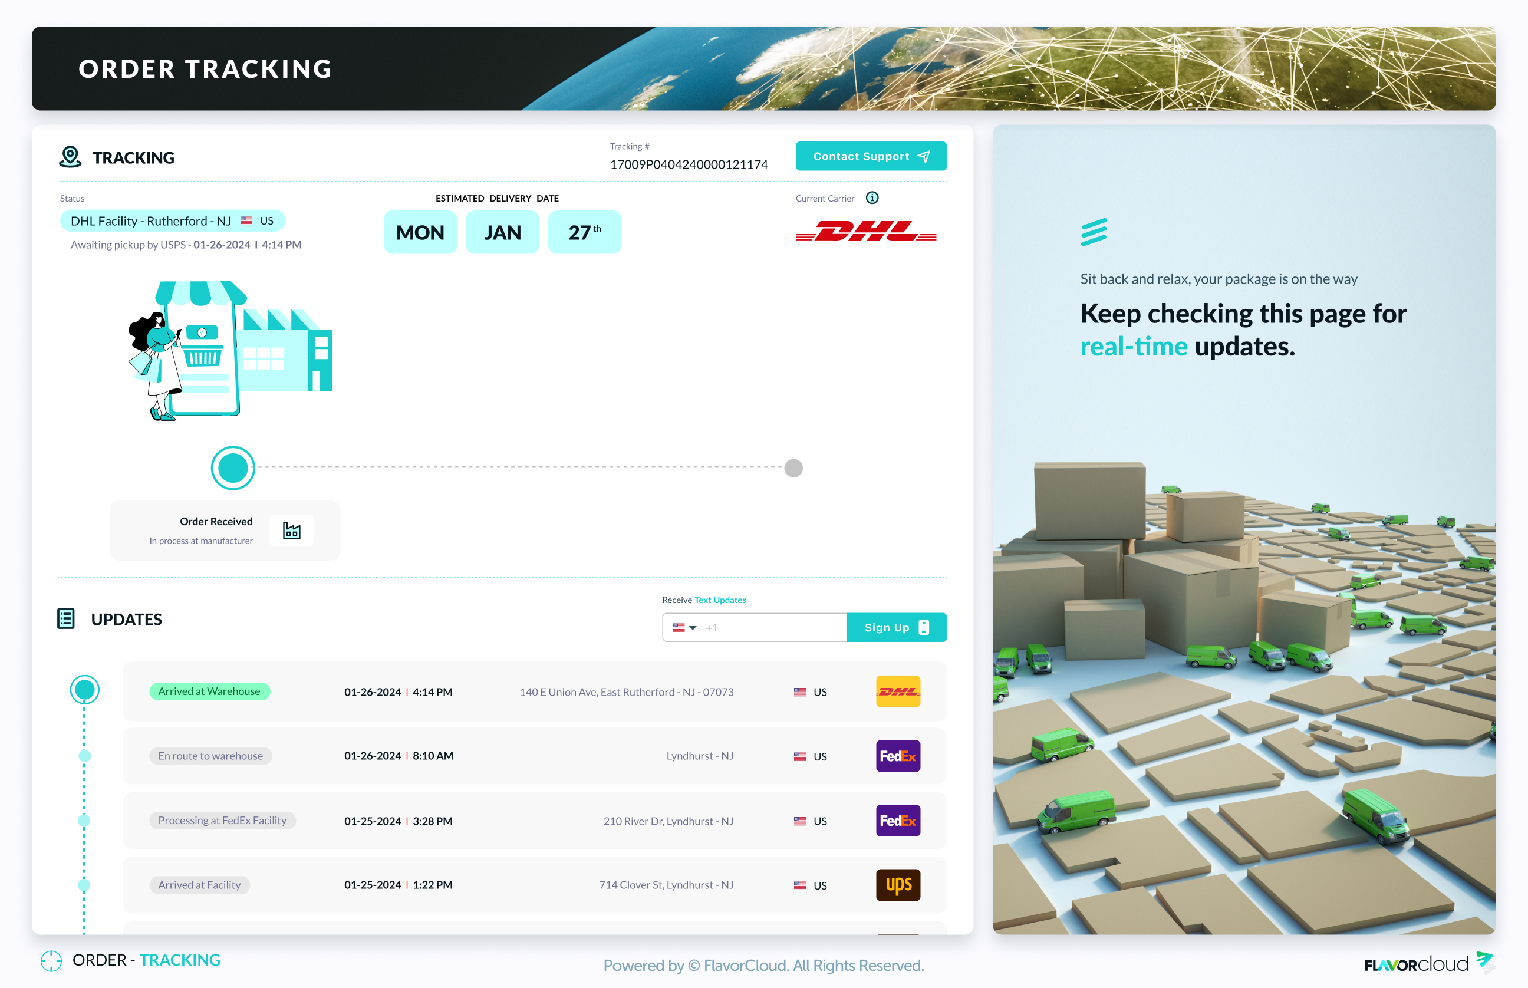
Task: Click US flag in Arrived at Facility row
Action: (799, 885)
